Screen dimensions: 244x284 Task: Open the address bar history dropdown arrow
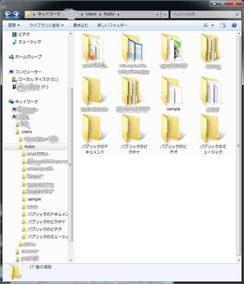[x=157, y=14]
